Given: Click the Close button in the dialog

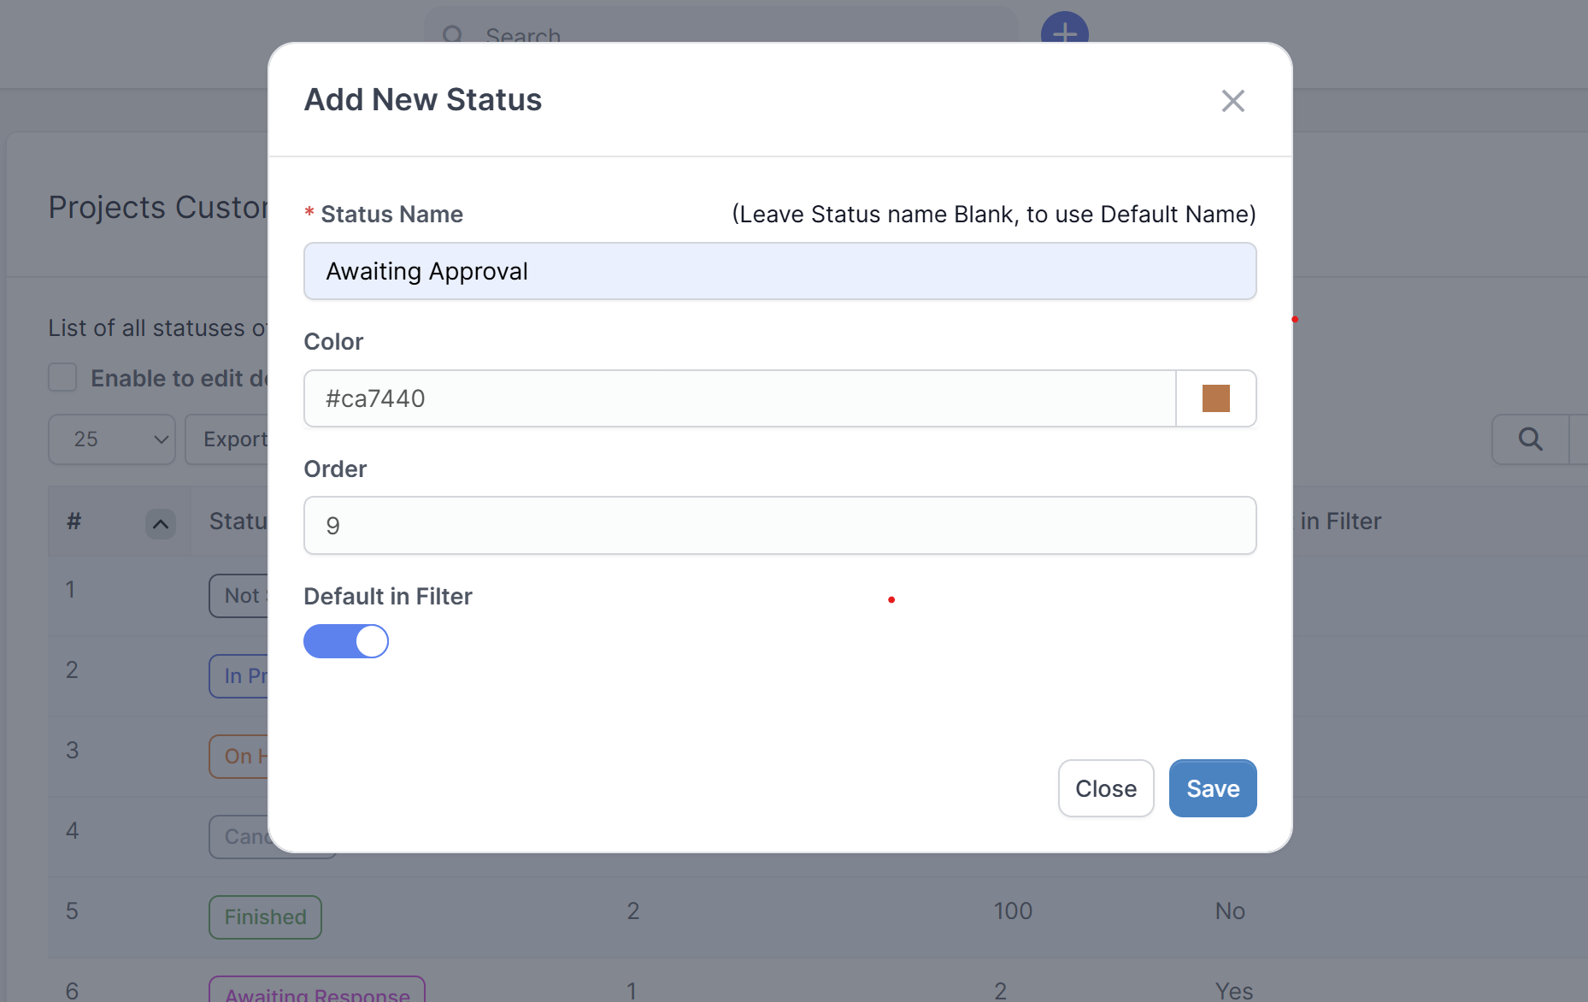Looking at the screenshot, I should pos(1106,788).
